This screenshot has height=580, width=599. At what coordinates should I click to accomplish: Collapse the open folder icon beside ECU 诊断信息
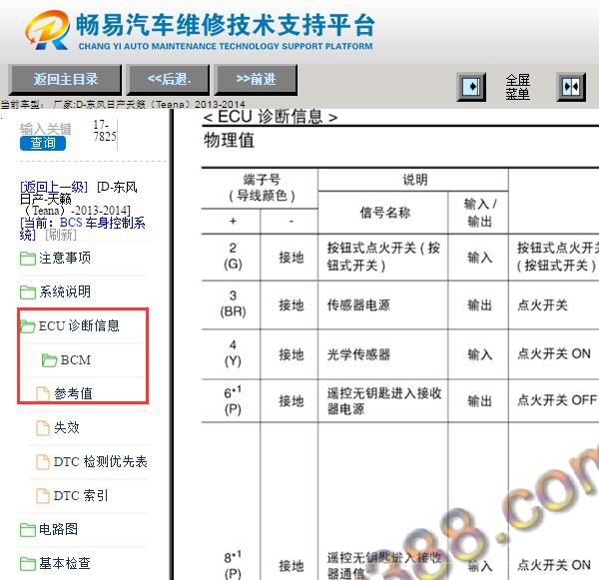pos(28,326)
